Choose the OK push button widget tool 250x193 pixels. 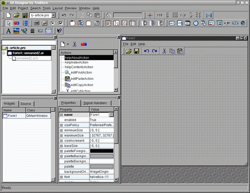pos(36,23)
